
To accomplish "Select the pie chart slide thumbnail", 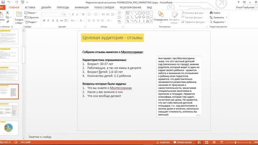I will point(9,128).
